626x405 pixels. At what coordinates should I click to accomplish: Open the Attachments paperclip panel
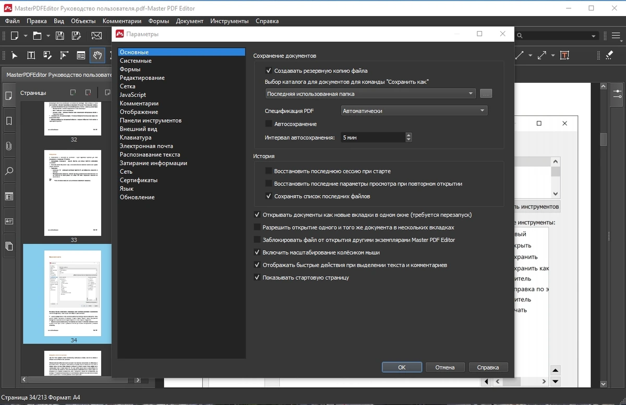[x=8, y=146]
